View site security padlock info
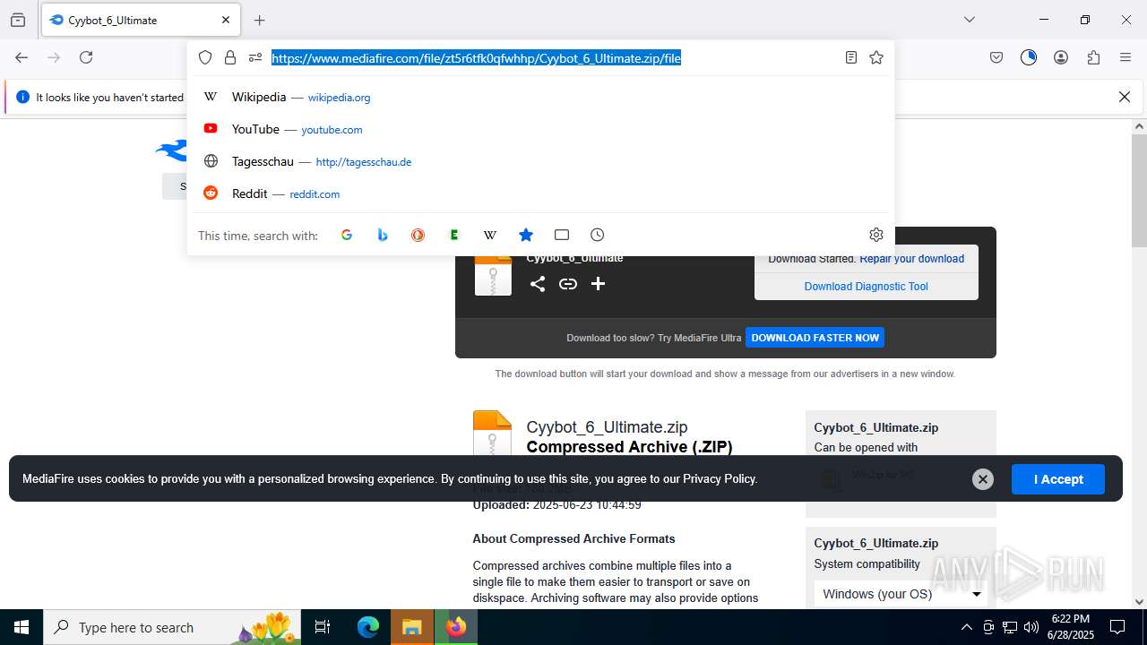1147x645 pixels. point(230,57)
